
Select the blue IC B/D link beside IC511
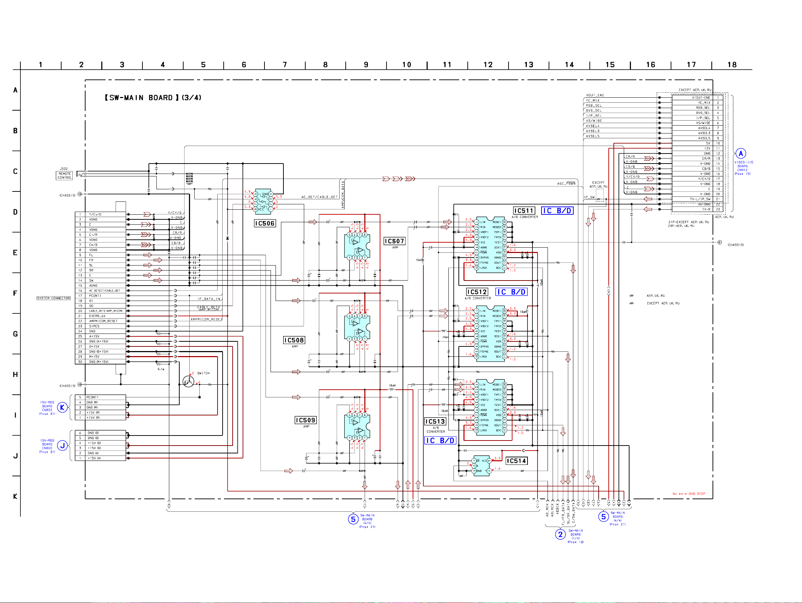click(x=557, y=211)
